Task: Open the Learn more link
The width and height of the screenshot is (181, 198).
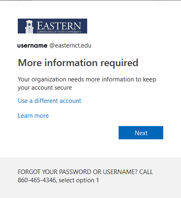Action: (33, 116)
